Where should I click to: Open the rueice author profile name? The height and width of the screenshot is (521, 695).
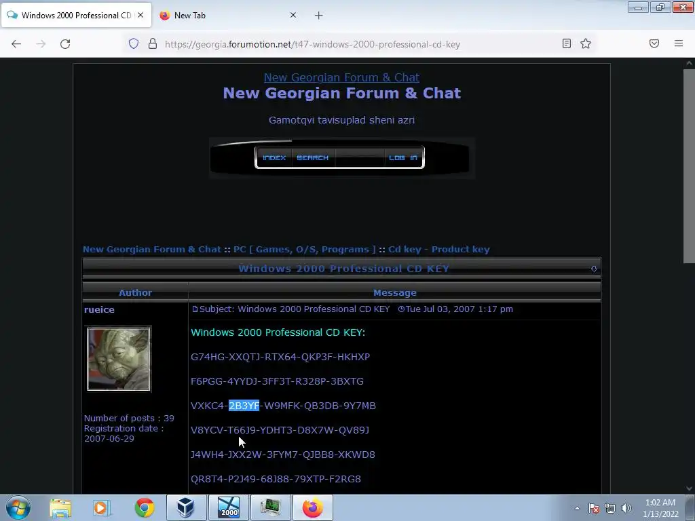coord(99,309)
